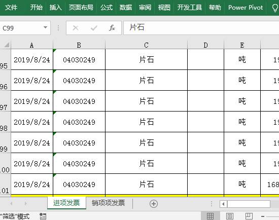The image size is (279, 220).
Task: Click the previous sheet navigation arrow
Action: click(x=11, y=203)
